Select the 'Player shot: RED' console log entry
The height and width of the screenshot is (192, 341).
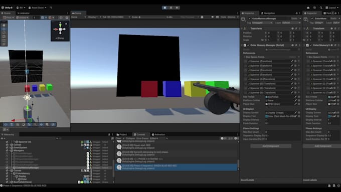pos(176,146)
